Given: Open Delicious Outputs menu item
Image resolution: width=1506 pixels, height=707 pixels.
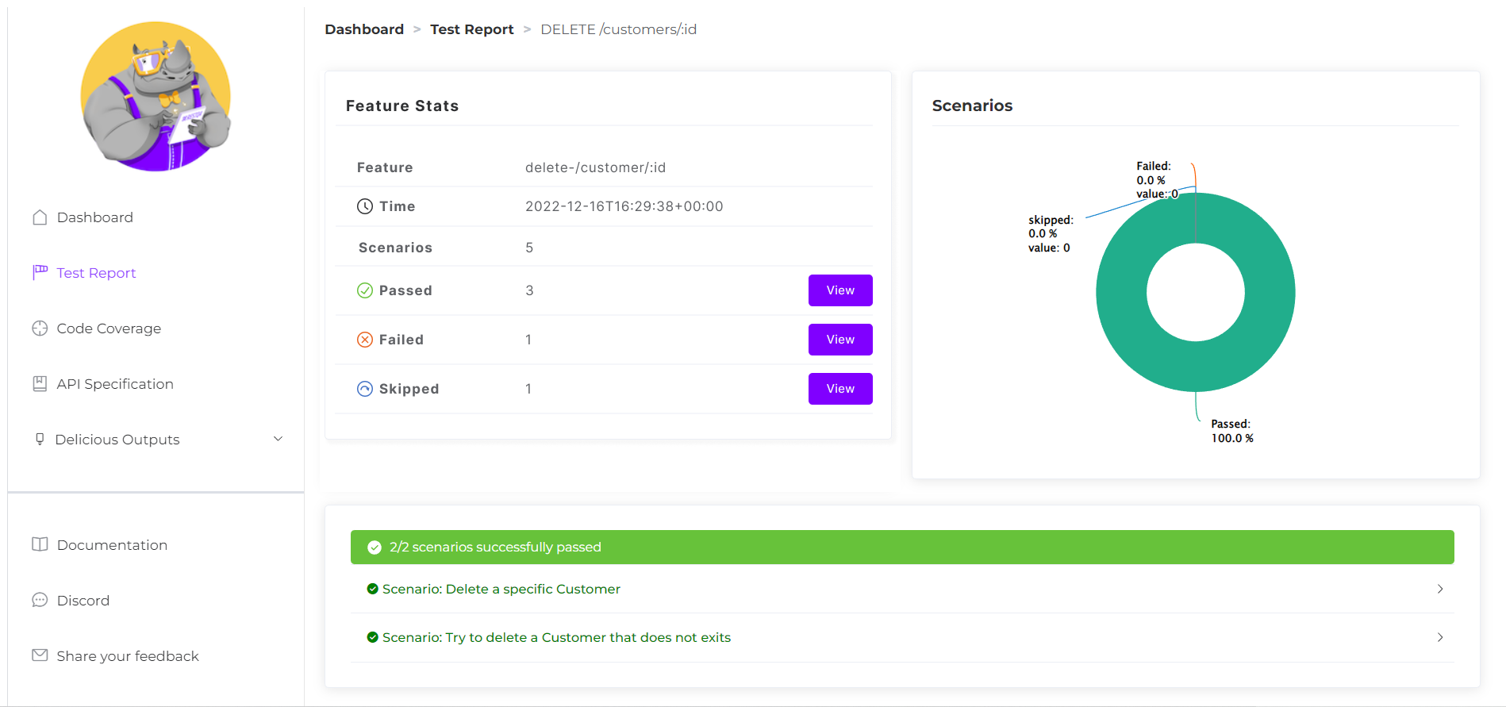Looking at the screenshot, I should click(117, 440).
